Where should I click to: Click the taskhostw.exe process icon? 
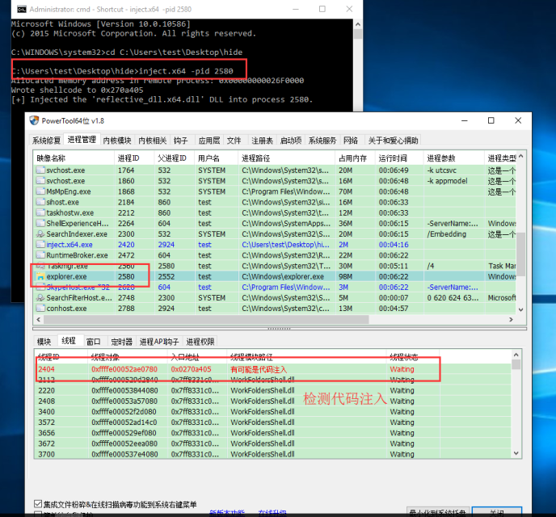point(40,212)
